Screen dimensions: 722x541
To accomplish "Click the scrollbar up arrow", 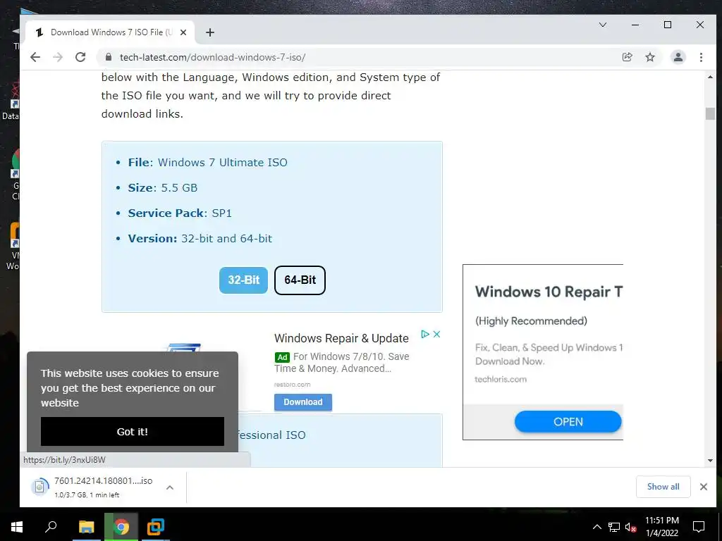I will click(x=710, y=77).
